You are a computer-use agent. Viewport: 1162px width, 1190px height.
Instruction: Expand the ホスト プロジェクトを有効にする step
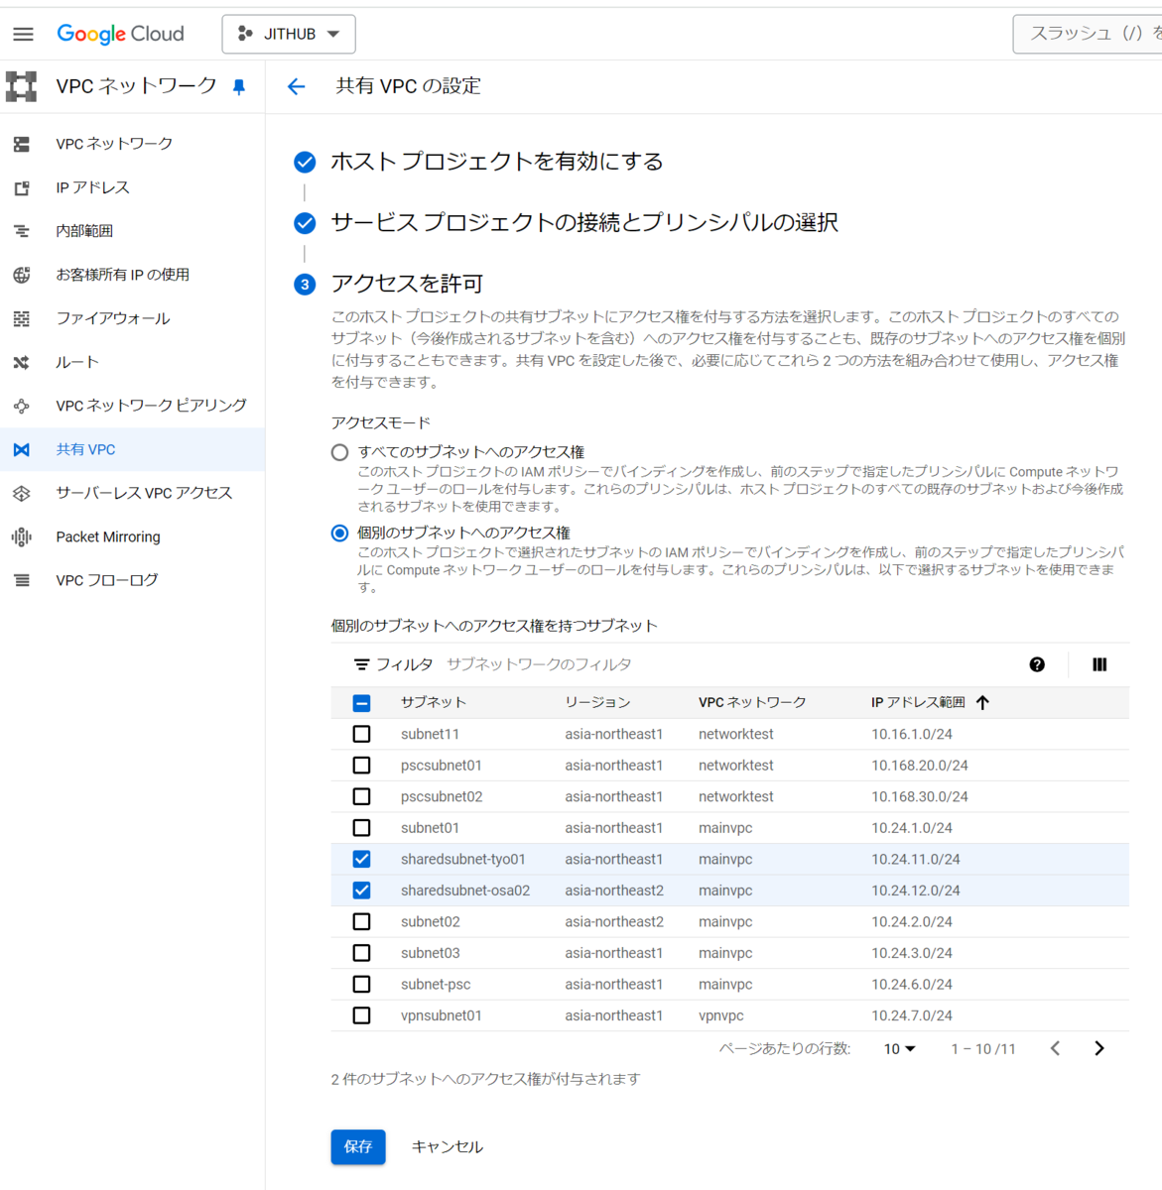[496, 162]
